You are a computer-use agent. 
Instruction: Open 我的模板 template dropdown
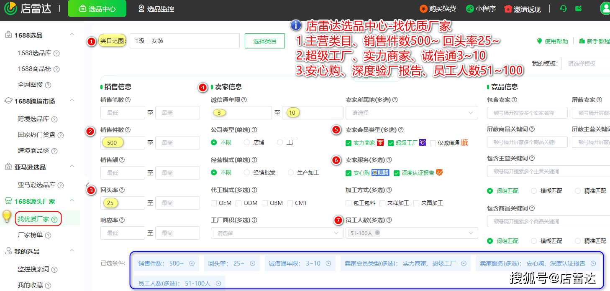(x=586, y=64)
